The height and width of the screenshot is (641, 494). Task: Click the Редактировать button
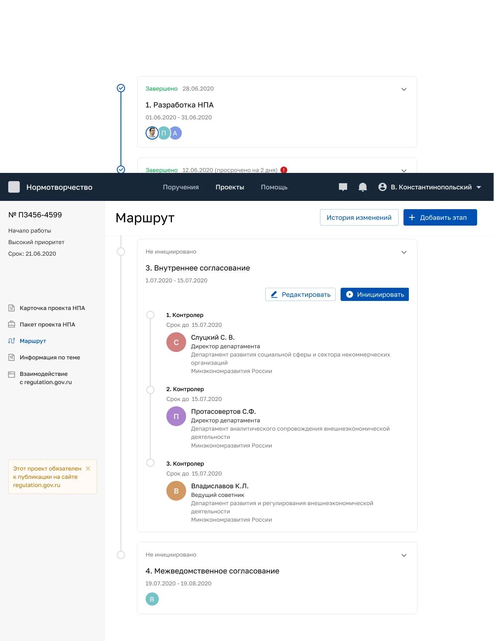click(301, 294)
